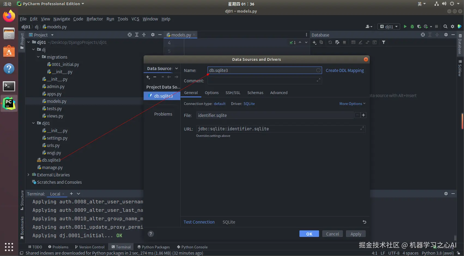Click the green Debug bug icon
Viewport: 464px width, 256px height.
(412, 26)
